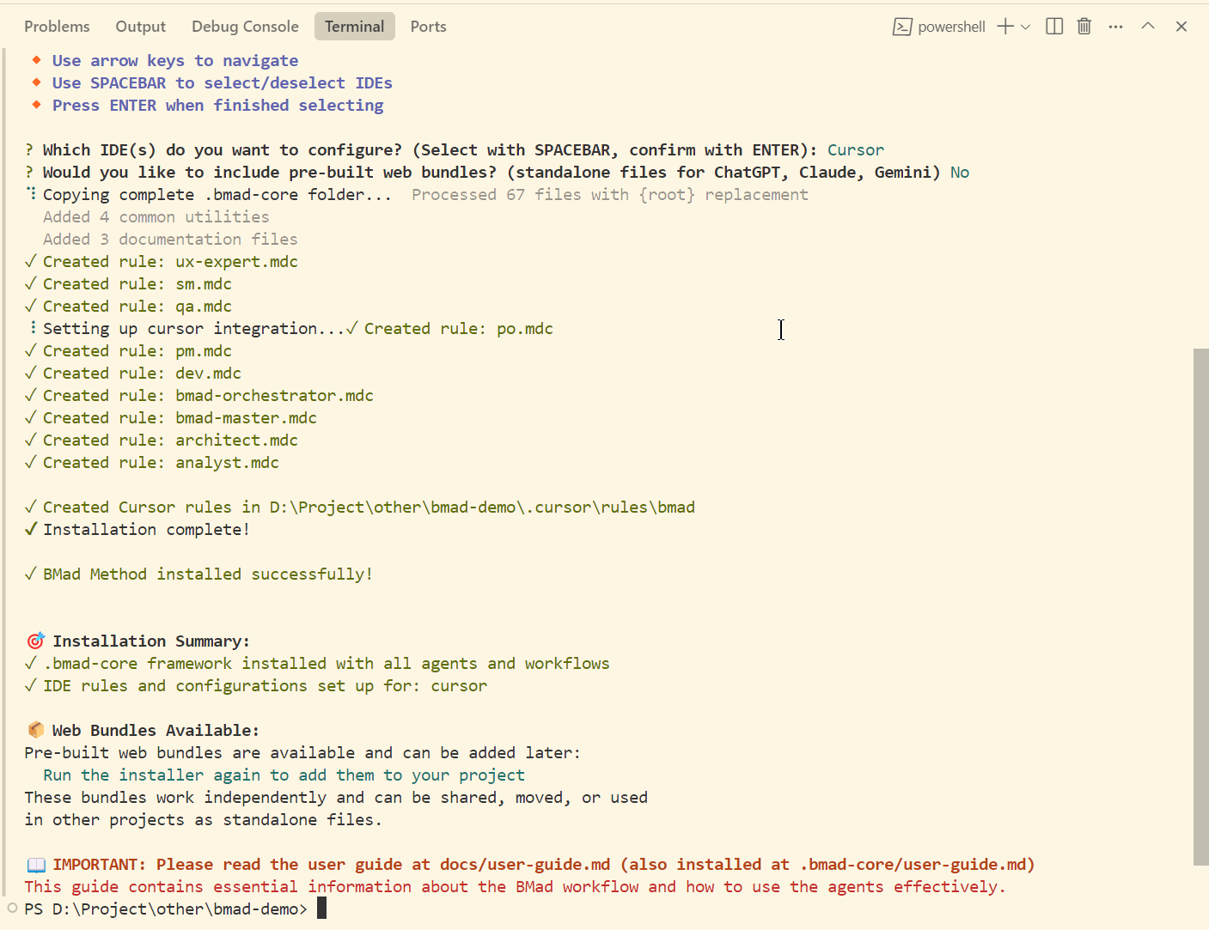Select the powershell terminal label
The image size is (1209, 930).
click(x=951, y=27)
